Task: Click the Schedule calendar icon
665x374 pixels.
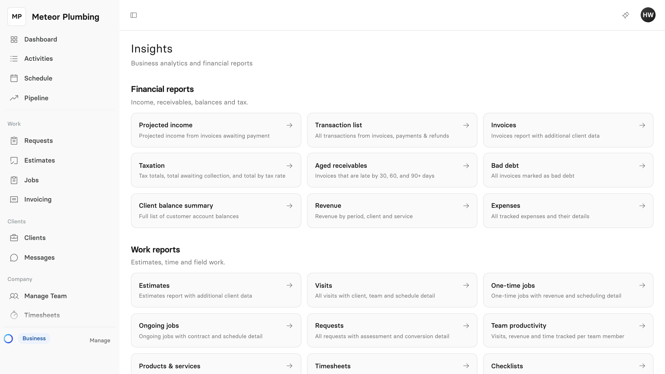Action: coord(14,78)
